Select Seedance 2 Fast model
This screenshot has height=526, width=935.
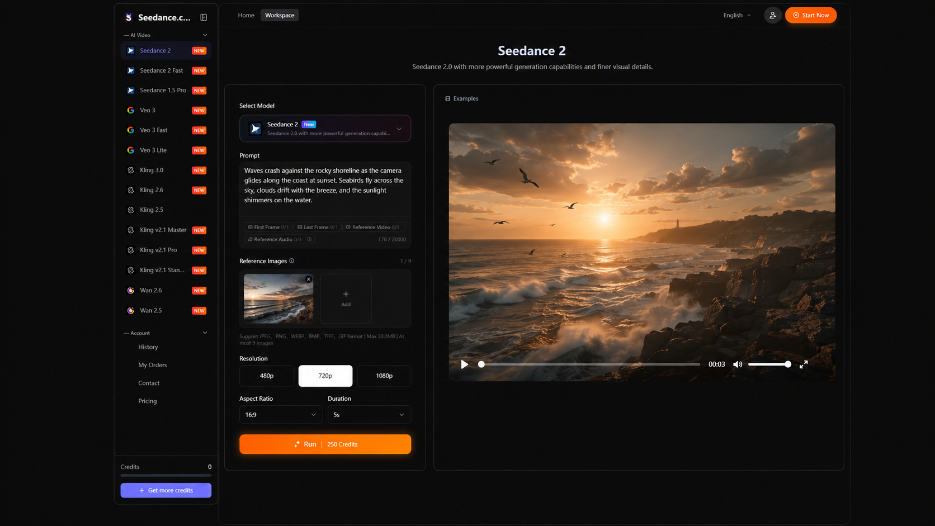pyautogui.click(x=166, y=70)
